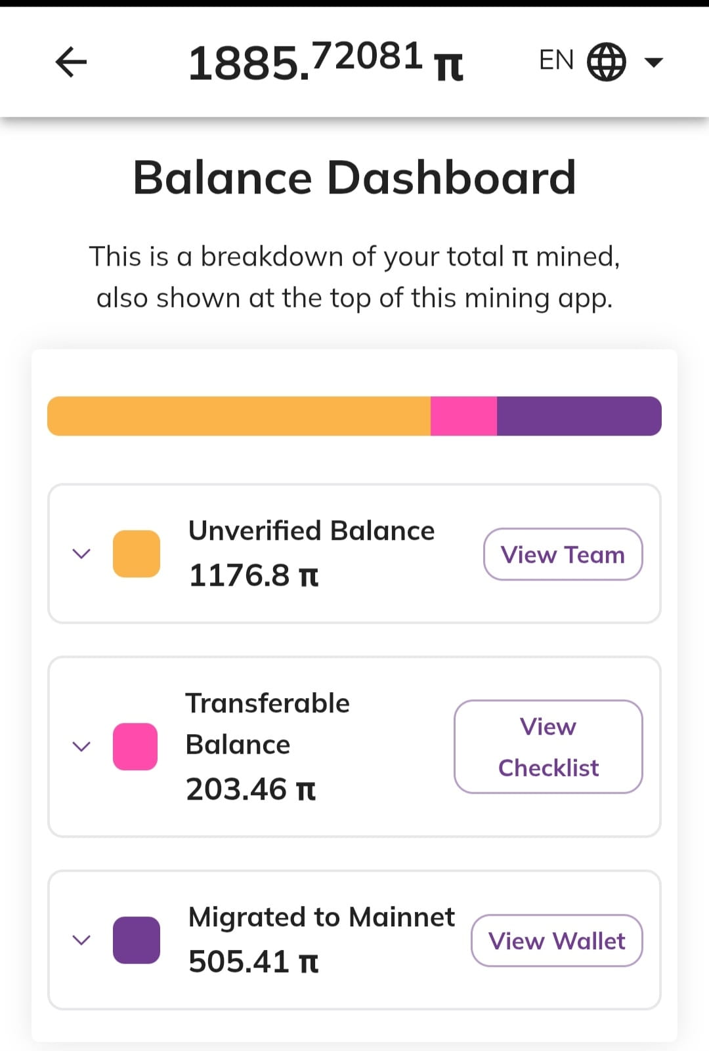Tap the pink segment of balance bar
709x1051 pixels.
[463, 416]
